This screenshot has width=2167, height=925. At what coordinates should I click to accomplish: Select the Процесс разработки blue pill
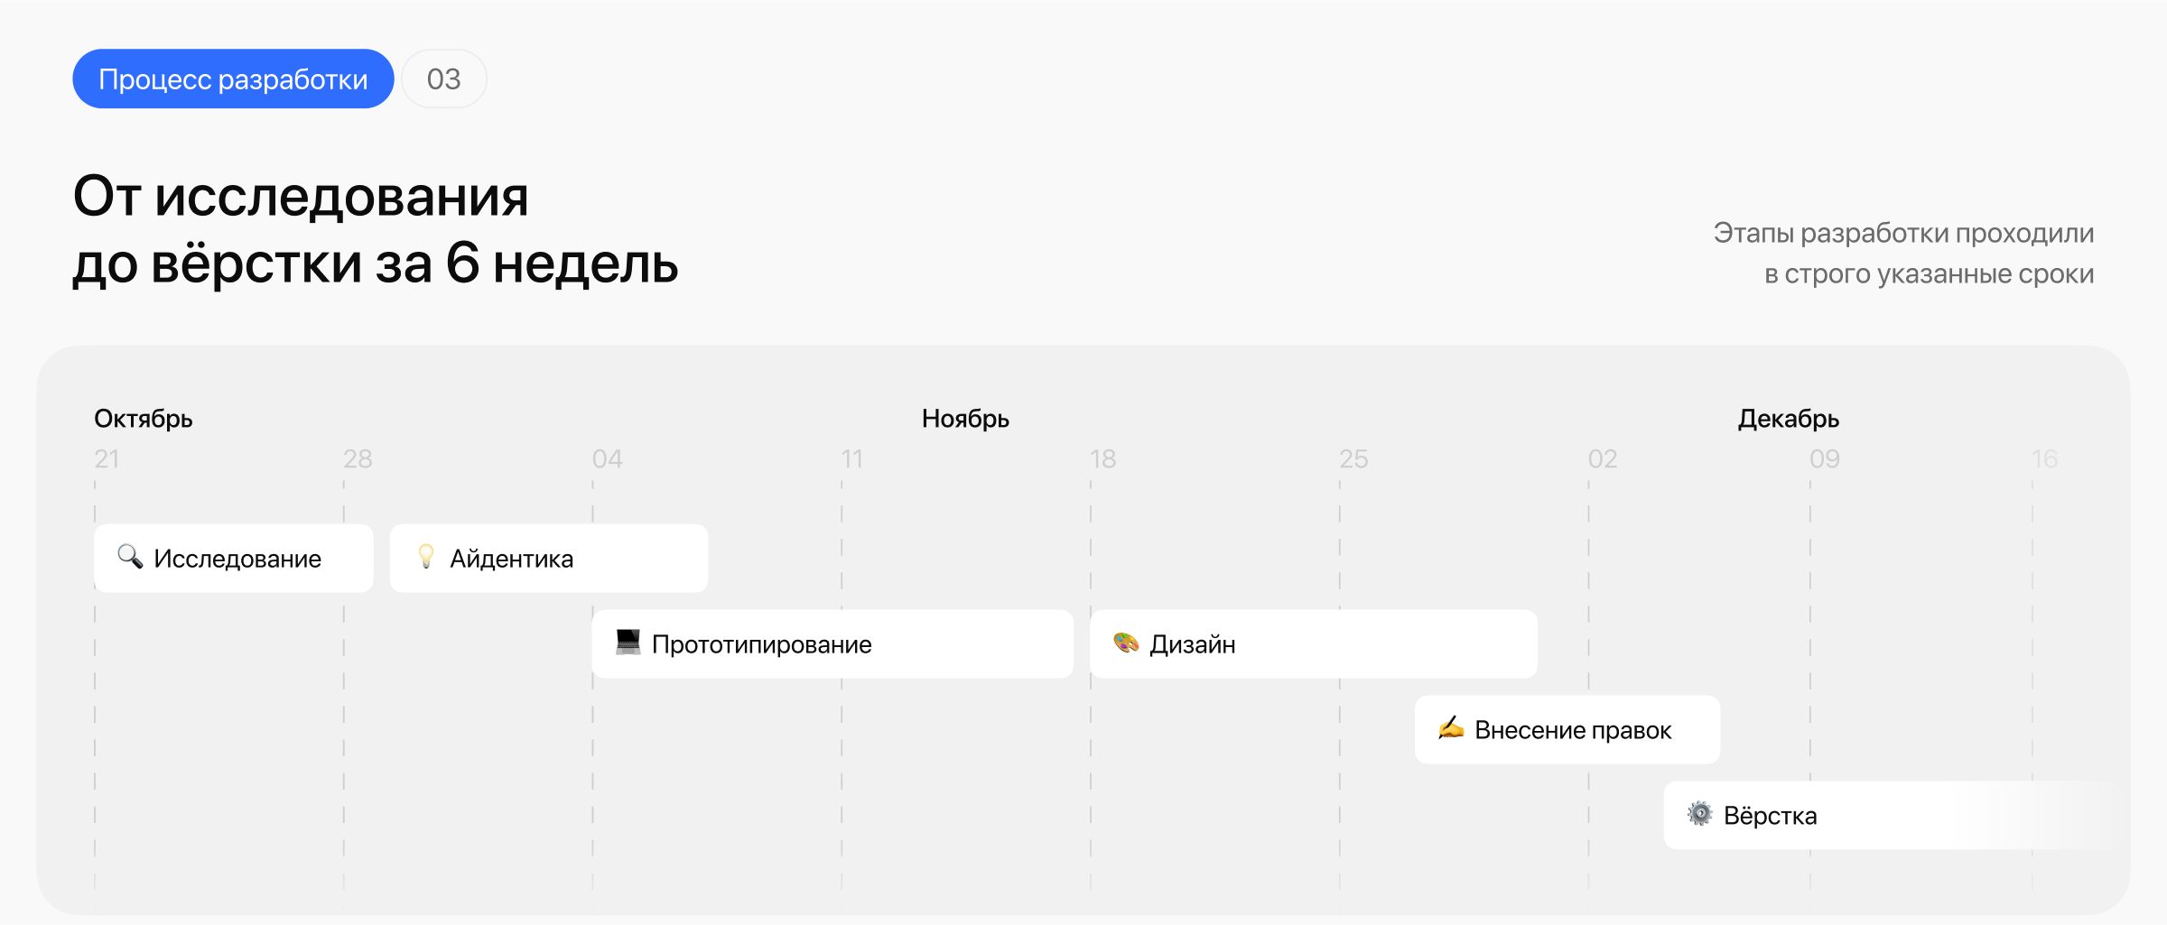[x=233, y=79]
